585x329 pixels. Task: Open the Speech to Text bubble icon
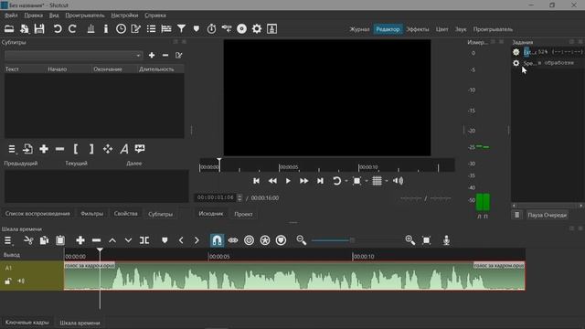[140, 149]
